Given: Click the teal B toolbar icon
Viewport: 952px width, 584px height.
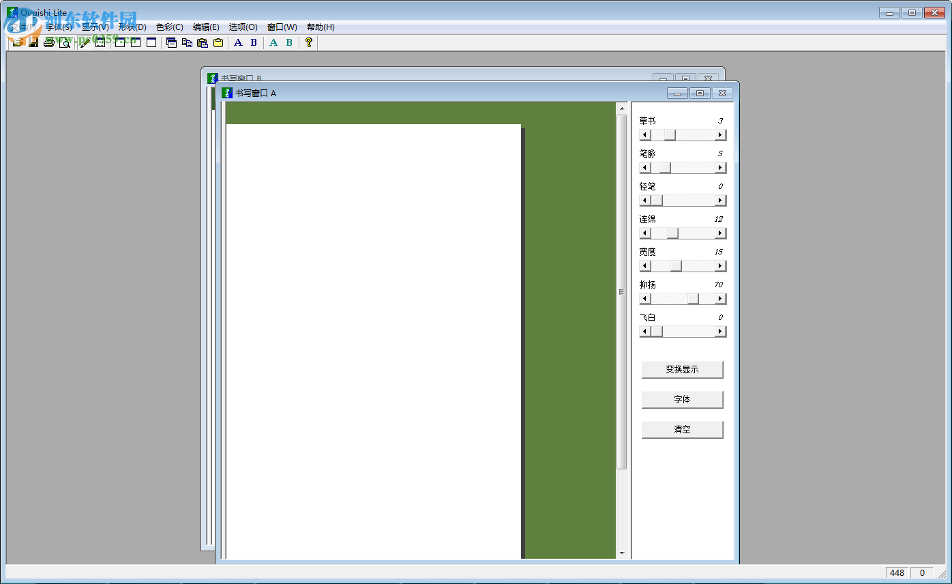Looking at the screenshot, I should 289,43.
